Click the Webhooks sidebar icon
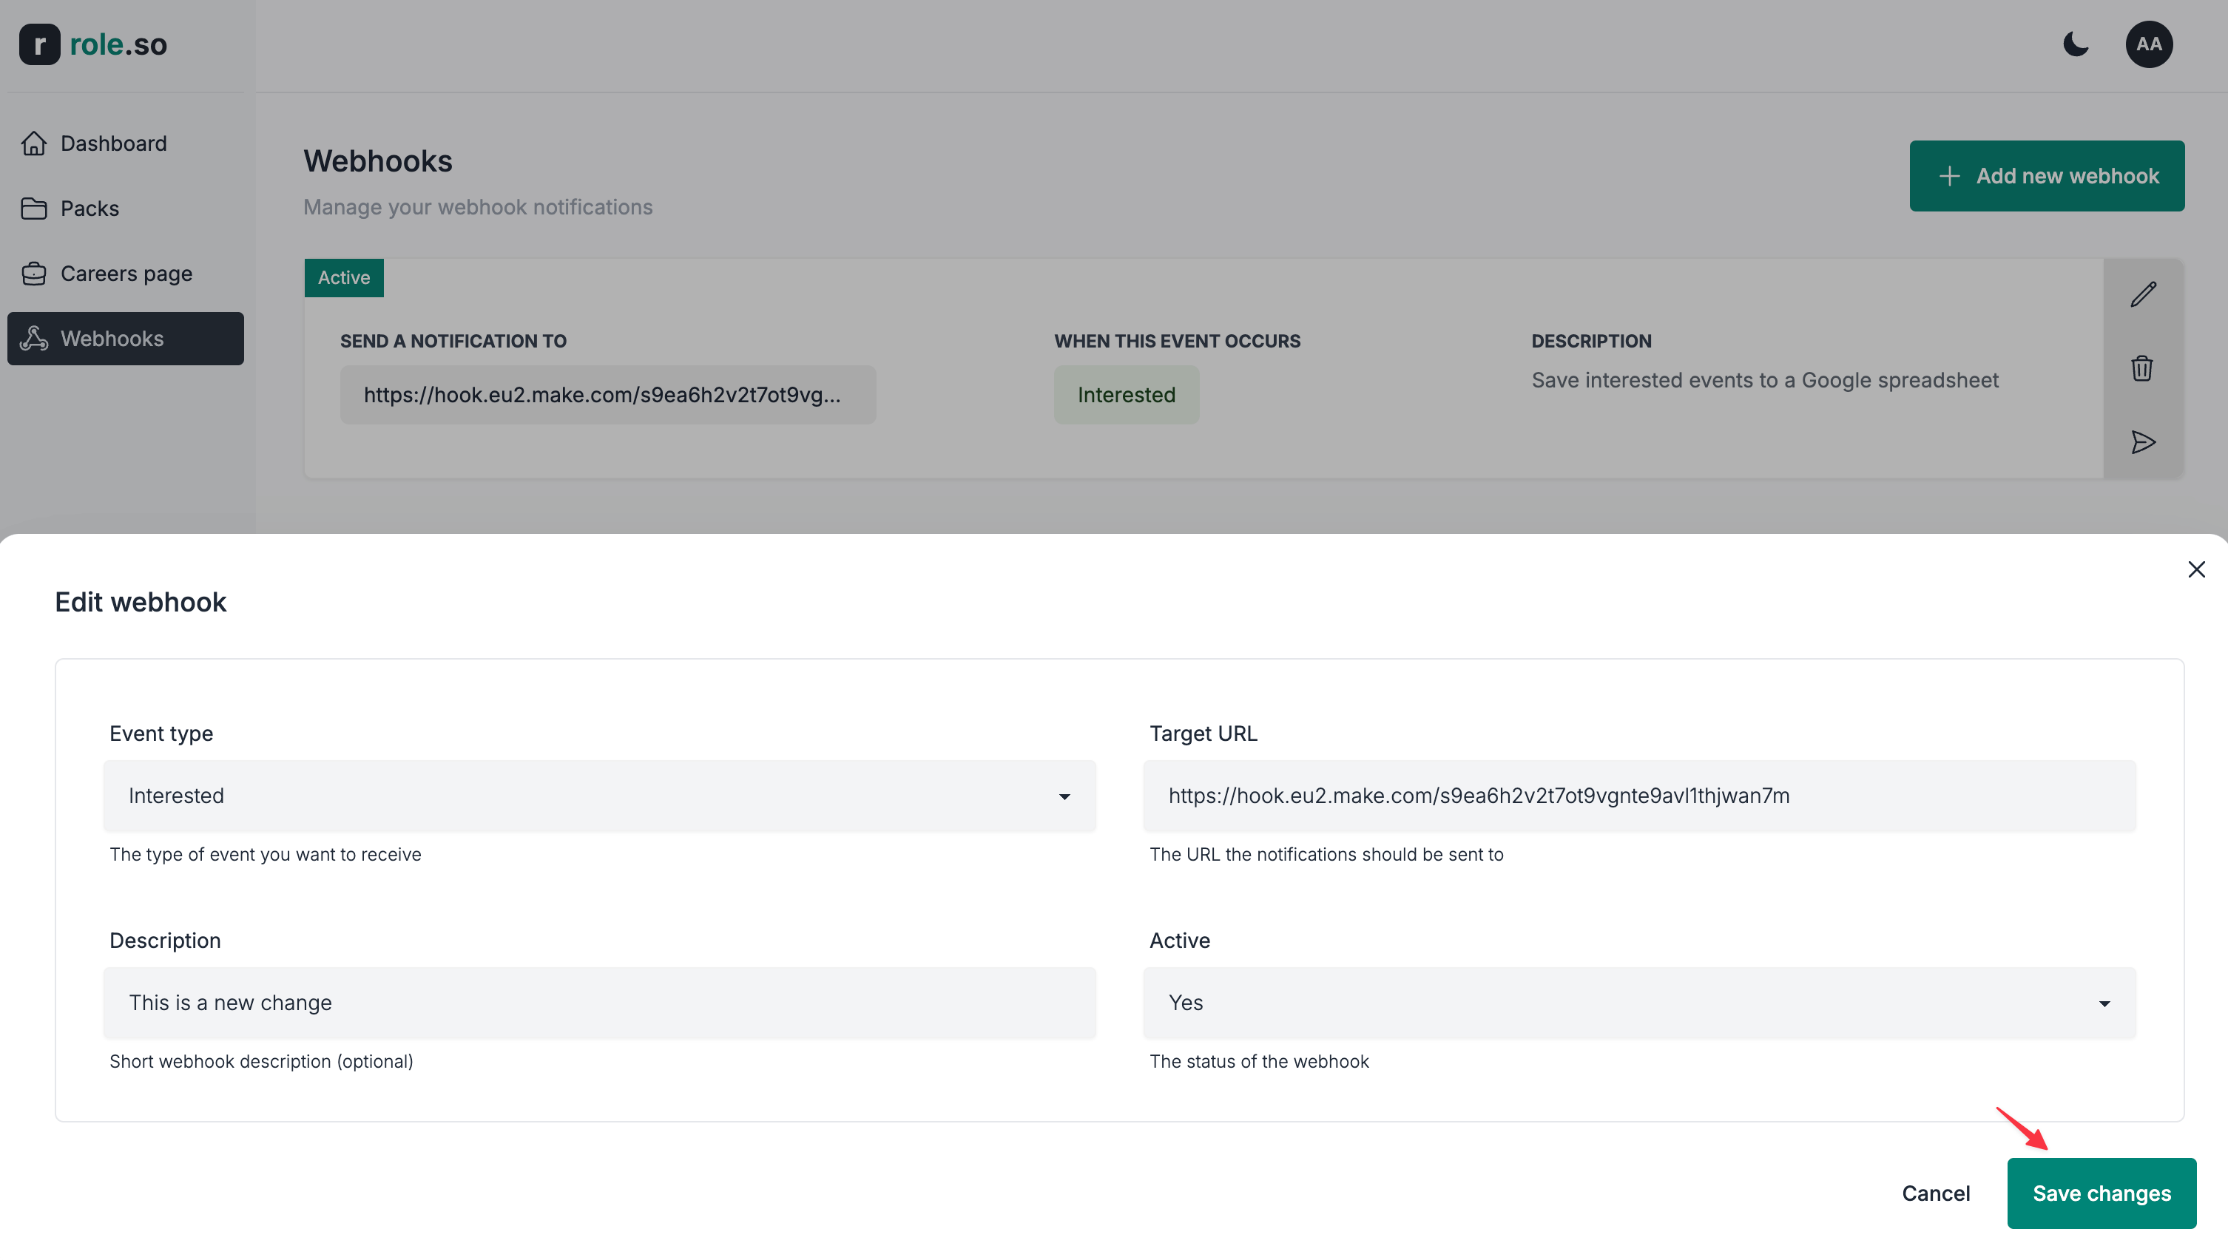 (35, 339)
